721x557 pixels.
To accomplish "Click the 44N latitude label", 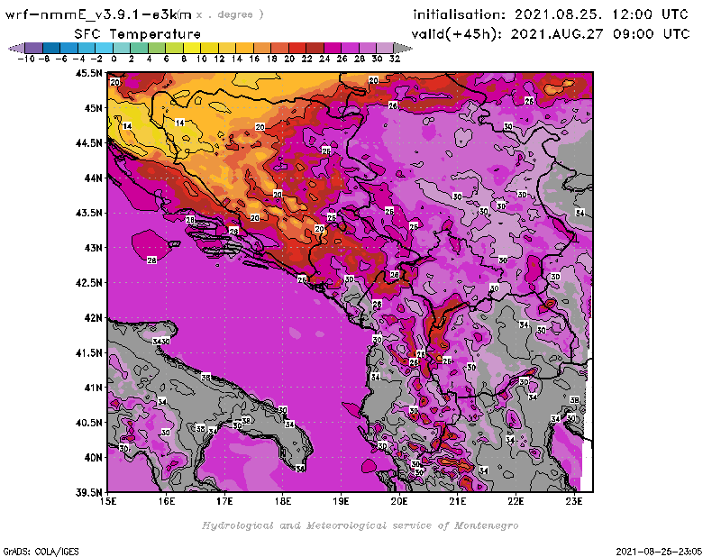I will 93,178.
